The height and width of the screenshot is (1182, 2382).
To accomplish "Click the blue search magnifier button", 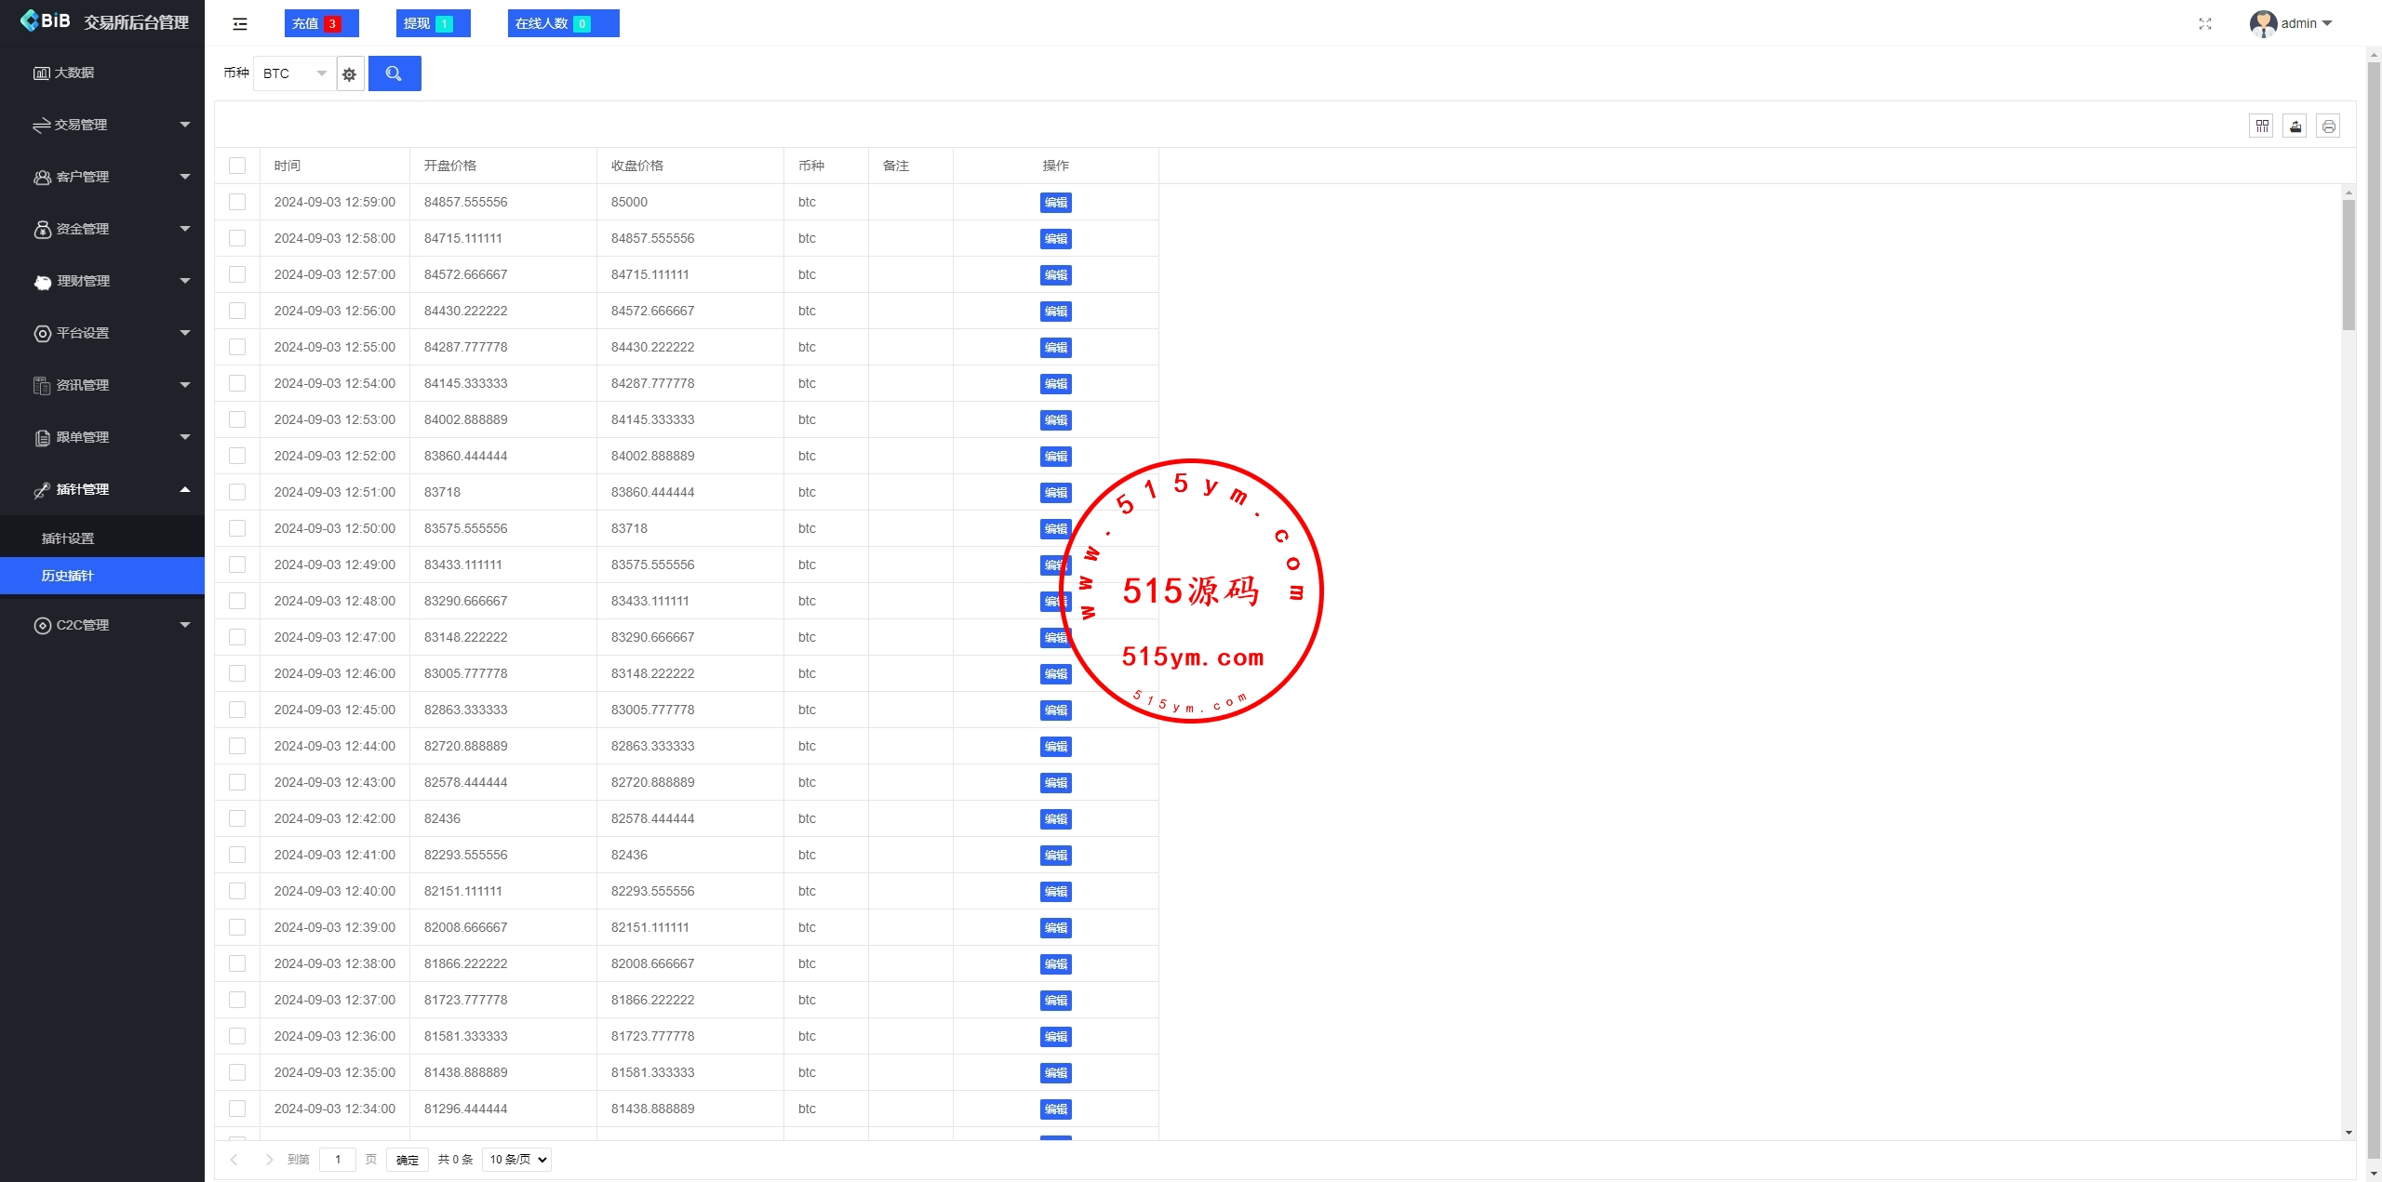I will tap(395, 73).
